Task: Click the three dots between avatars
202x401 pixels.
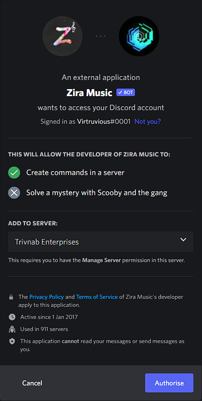Action: click(x=101, y=36)
